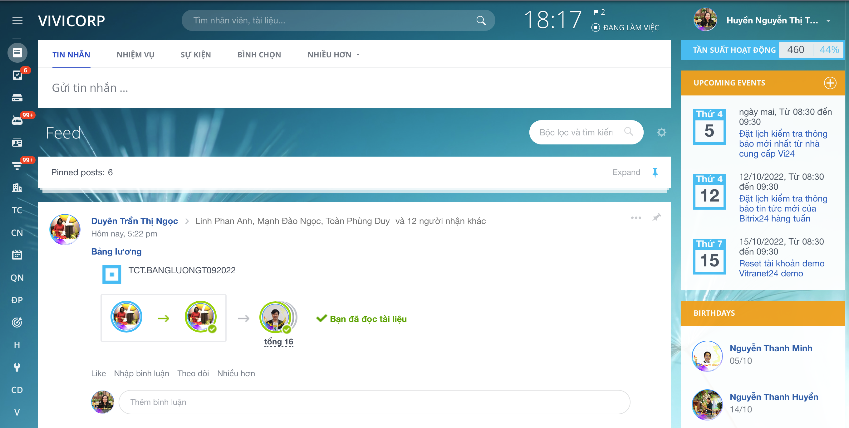Open tasks icon with badge 6
Image resolution: width=849 pixels, height=428 pixels.
(x=17, y=75)
